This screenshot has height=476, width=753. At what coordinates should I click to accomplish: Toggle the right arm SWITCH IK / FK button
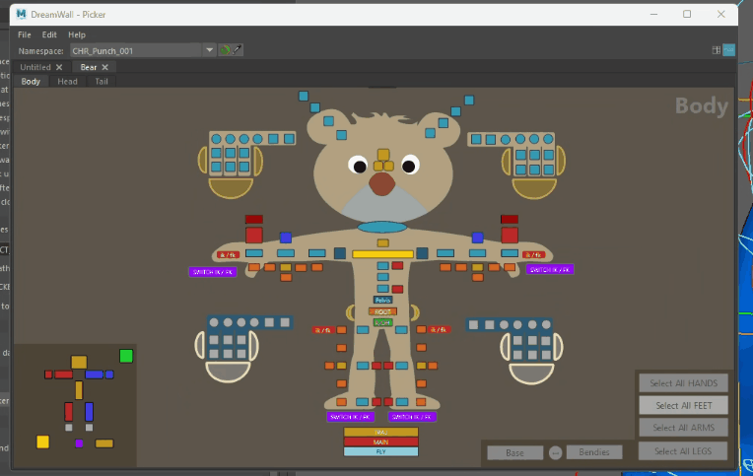pos(550,269)
